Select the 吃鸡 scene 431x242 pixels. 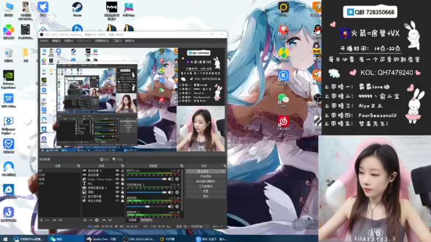pos(59,179)
